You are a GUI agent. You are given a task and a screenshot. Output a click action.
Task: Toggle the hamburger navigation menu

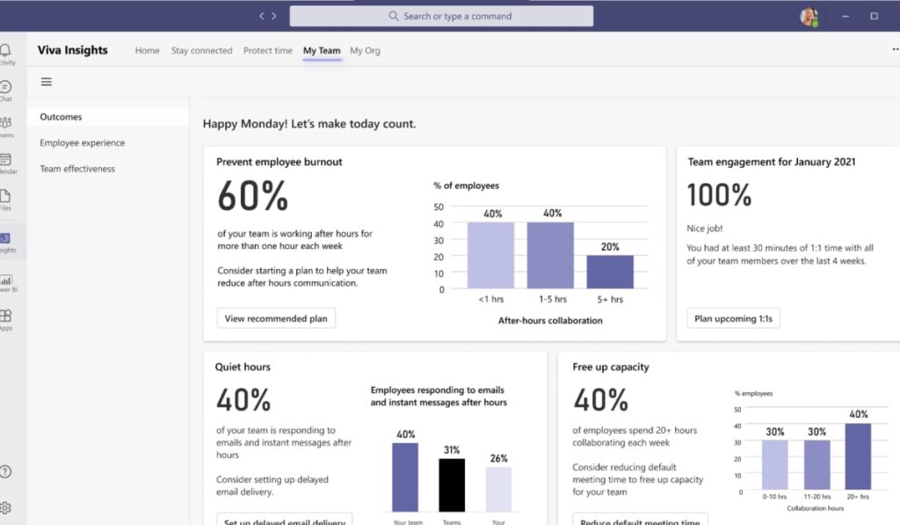coord(47,82)
